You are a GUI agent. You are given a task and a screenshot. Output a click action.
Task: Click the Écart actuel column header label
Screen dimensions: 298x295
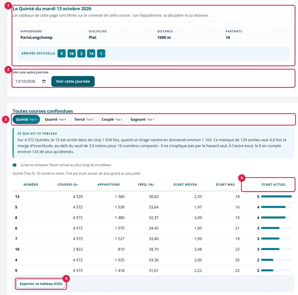point(274,185)
